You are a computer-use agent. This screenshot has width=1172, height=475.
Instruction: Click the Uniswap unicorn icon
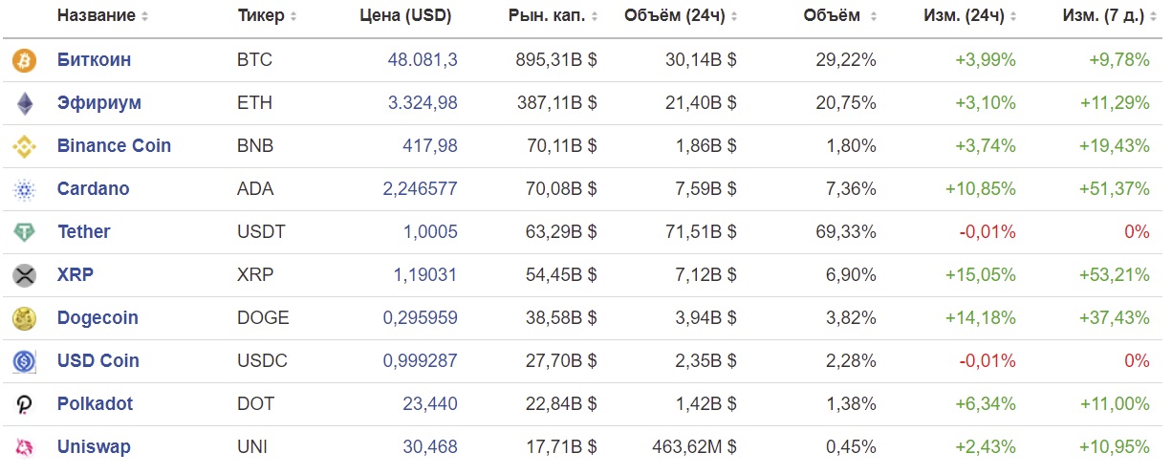(23, 447)
